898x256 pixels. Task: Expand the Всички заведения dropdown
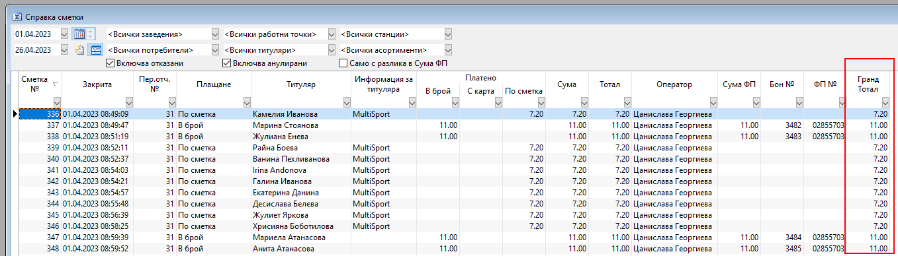[x=215, y=34]
